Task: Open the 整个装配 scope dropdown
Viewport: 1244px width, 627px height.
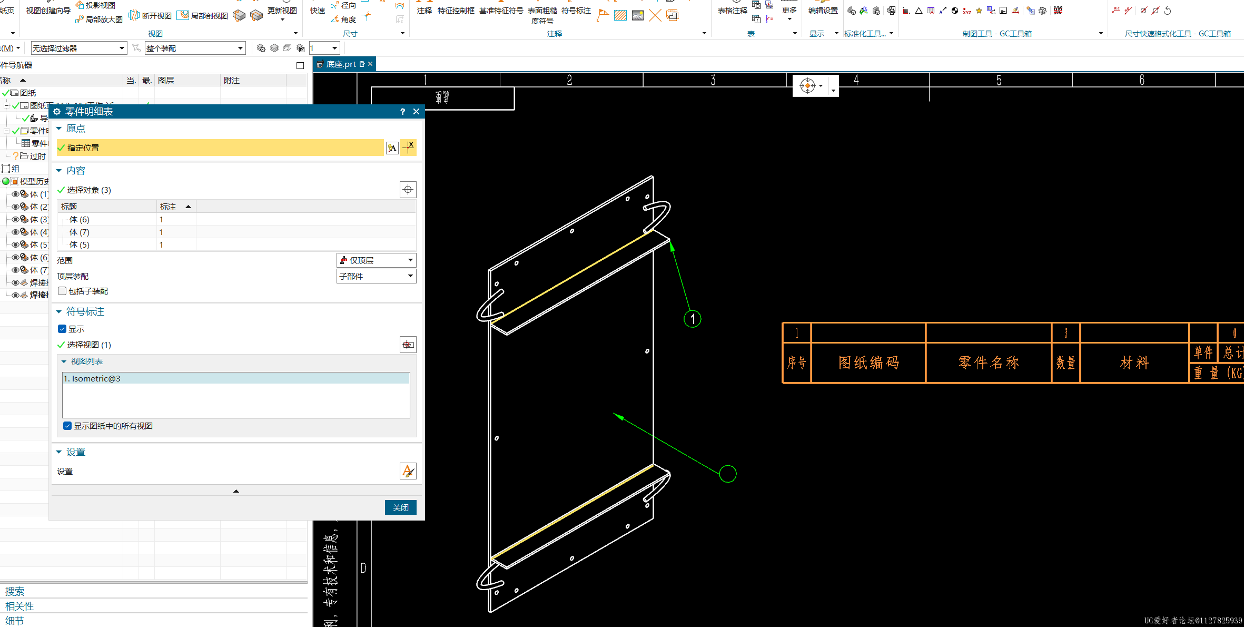Action: click(x=195, y=48)
